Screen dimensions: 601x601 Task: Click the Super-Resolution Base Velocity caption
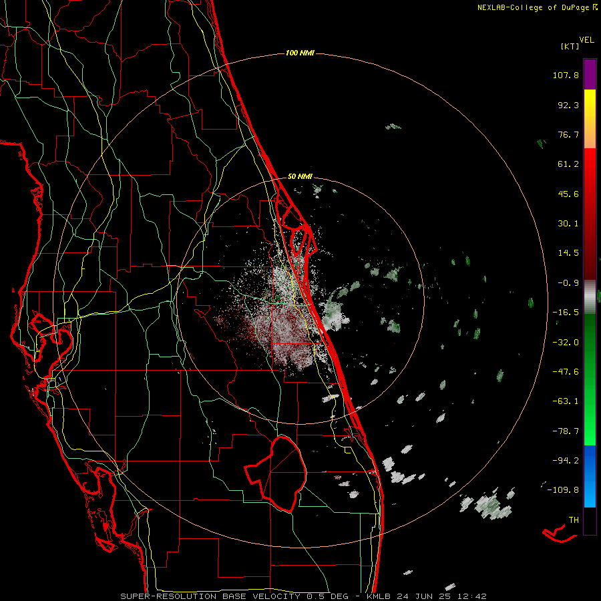point(303,596)
